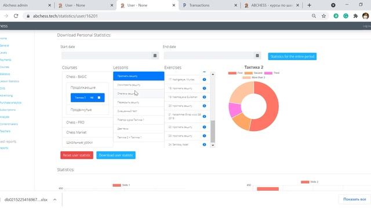Open the extensions puzzle icon
The width and height of the screenshot is (371, 208).
[355, 16]
